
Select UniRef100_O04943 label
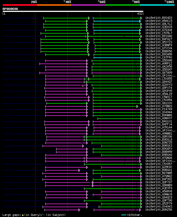tap(159, 206)
